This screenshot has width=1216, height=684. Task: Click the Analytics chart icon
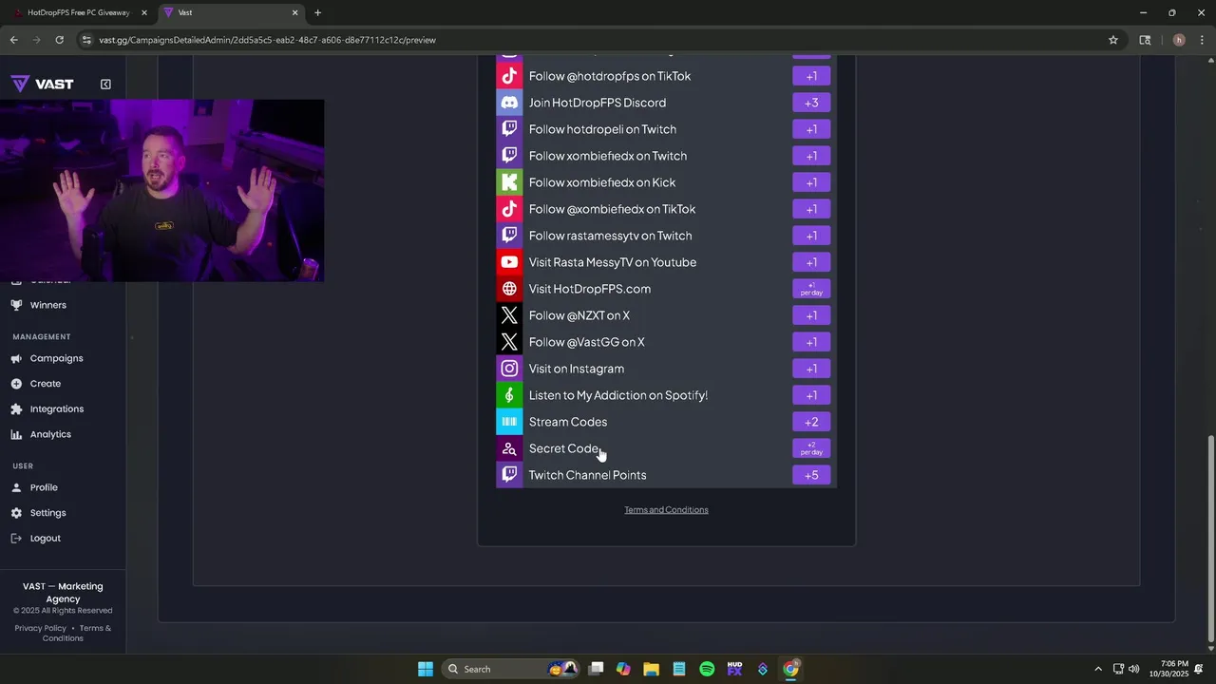coord(16,434)
